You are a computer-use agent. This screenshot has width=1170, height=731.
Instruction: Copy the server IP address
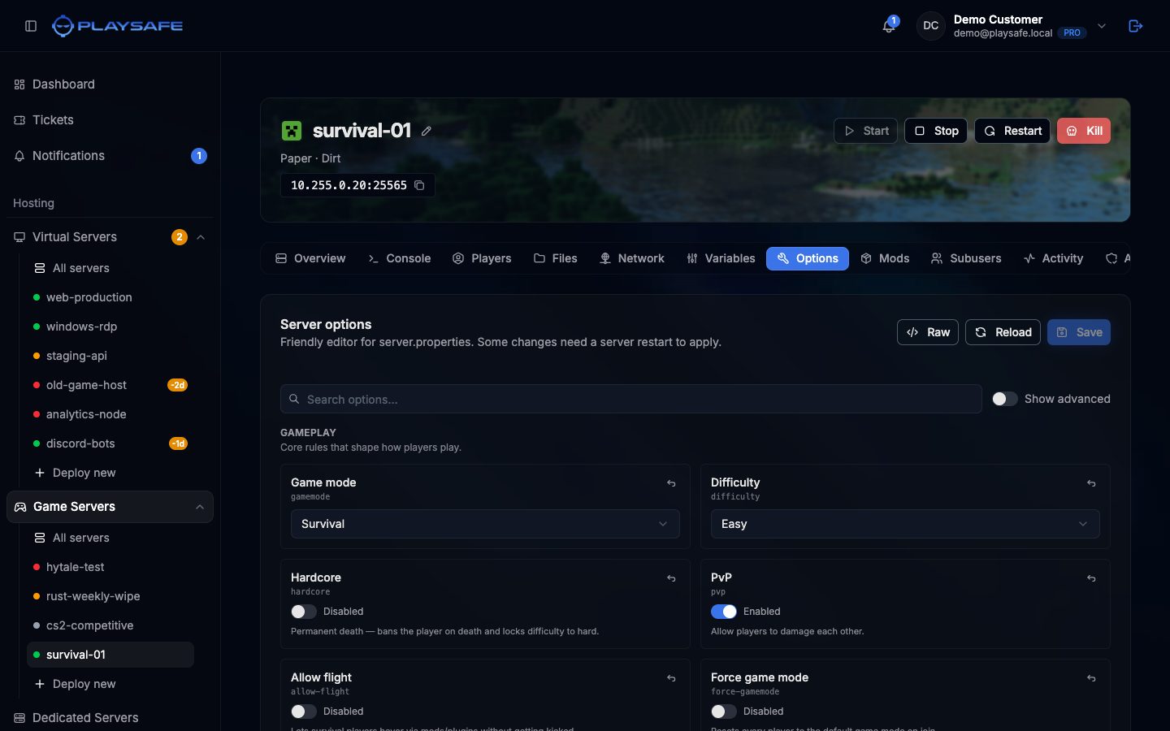pos(420,185)
